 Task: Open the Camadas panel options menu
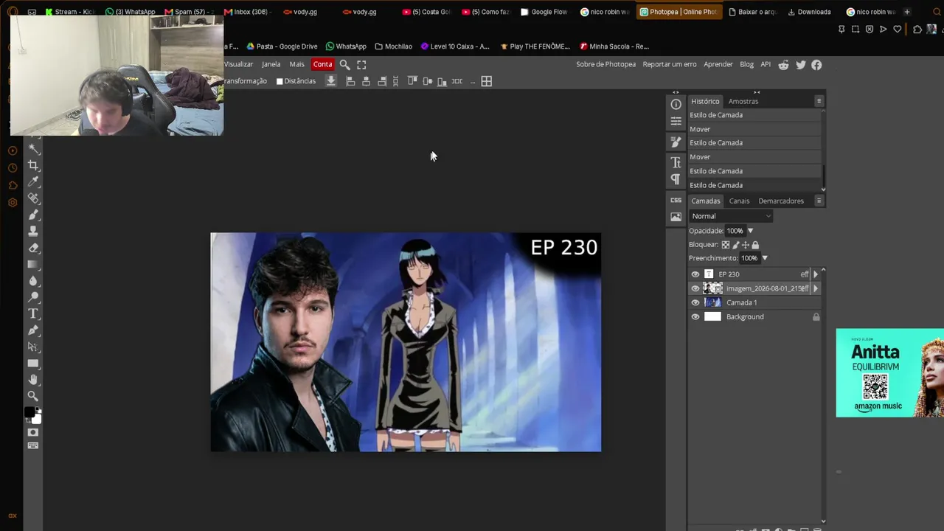click(x=819, y=201)
